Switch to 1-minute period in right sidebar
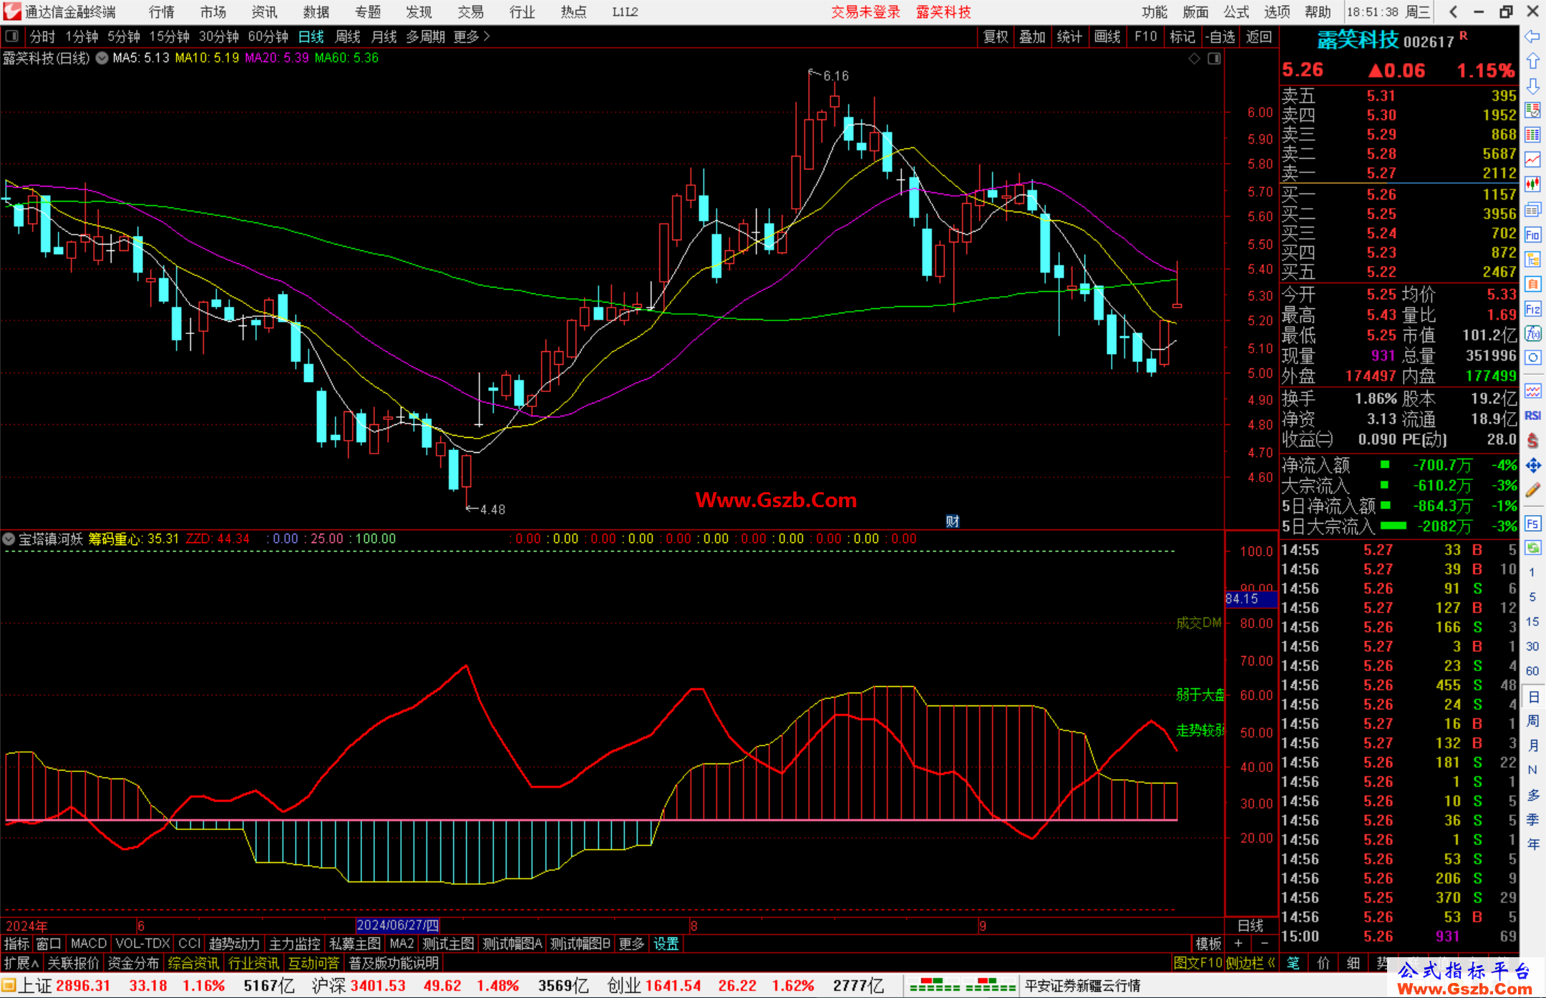The image size is (1546, 998). pos(1532,572)
